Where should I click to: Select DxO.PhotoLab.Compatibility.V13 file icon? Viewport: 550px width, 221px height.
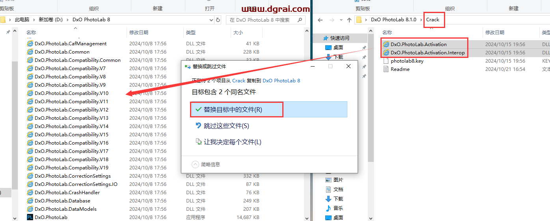[30, 118]
